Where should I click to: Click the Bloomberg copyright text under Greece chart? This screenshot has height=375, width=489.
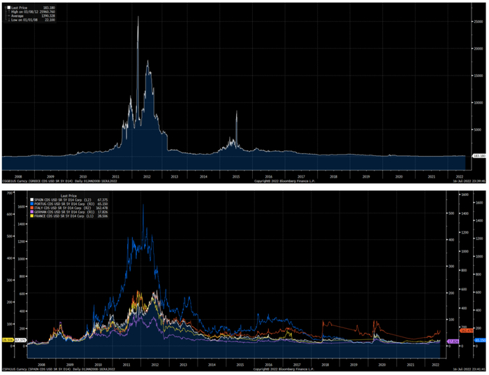coord(285,181)
